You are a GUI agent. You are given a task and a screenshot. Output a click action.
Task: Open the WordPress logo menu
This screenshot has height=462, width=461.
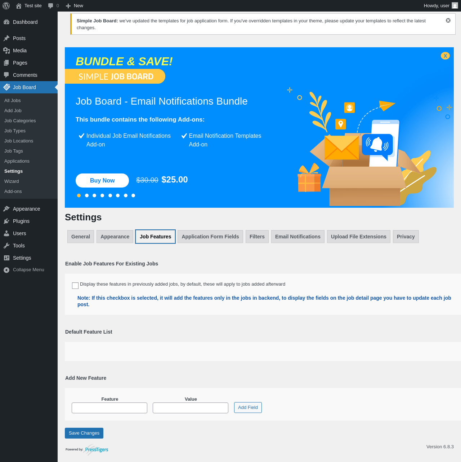click(x=6, y=6)
